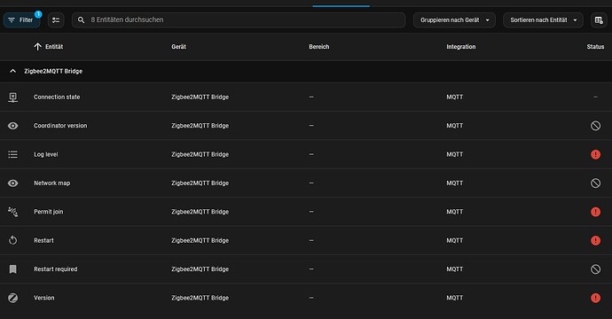Click Connection state entity icon
This screenshot has width=612, height=319.
(13, 97)
